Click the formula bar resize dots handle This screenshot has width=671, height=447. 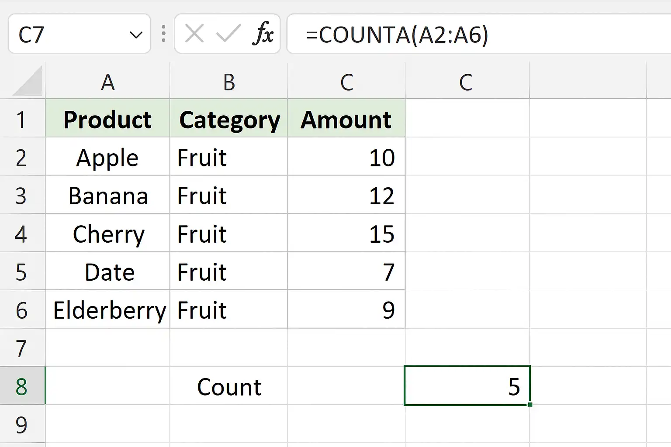coord(163,34)
